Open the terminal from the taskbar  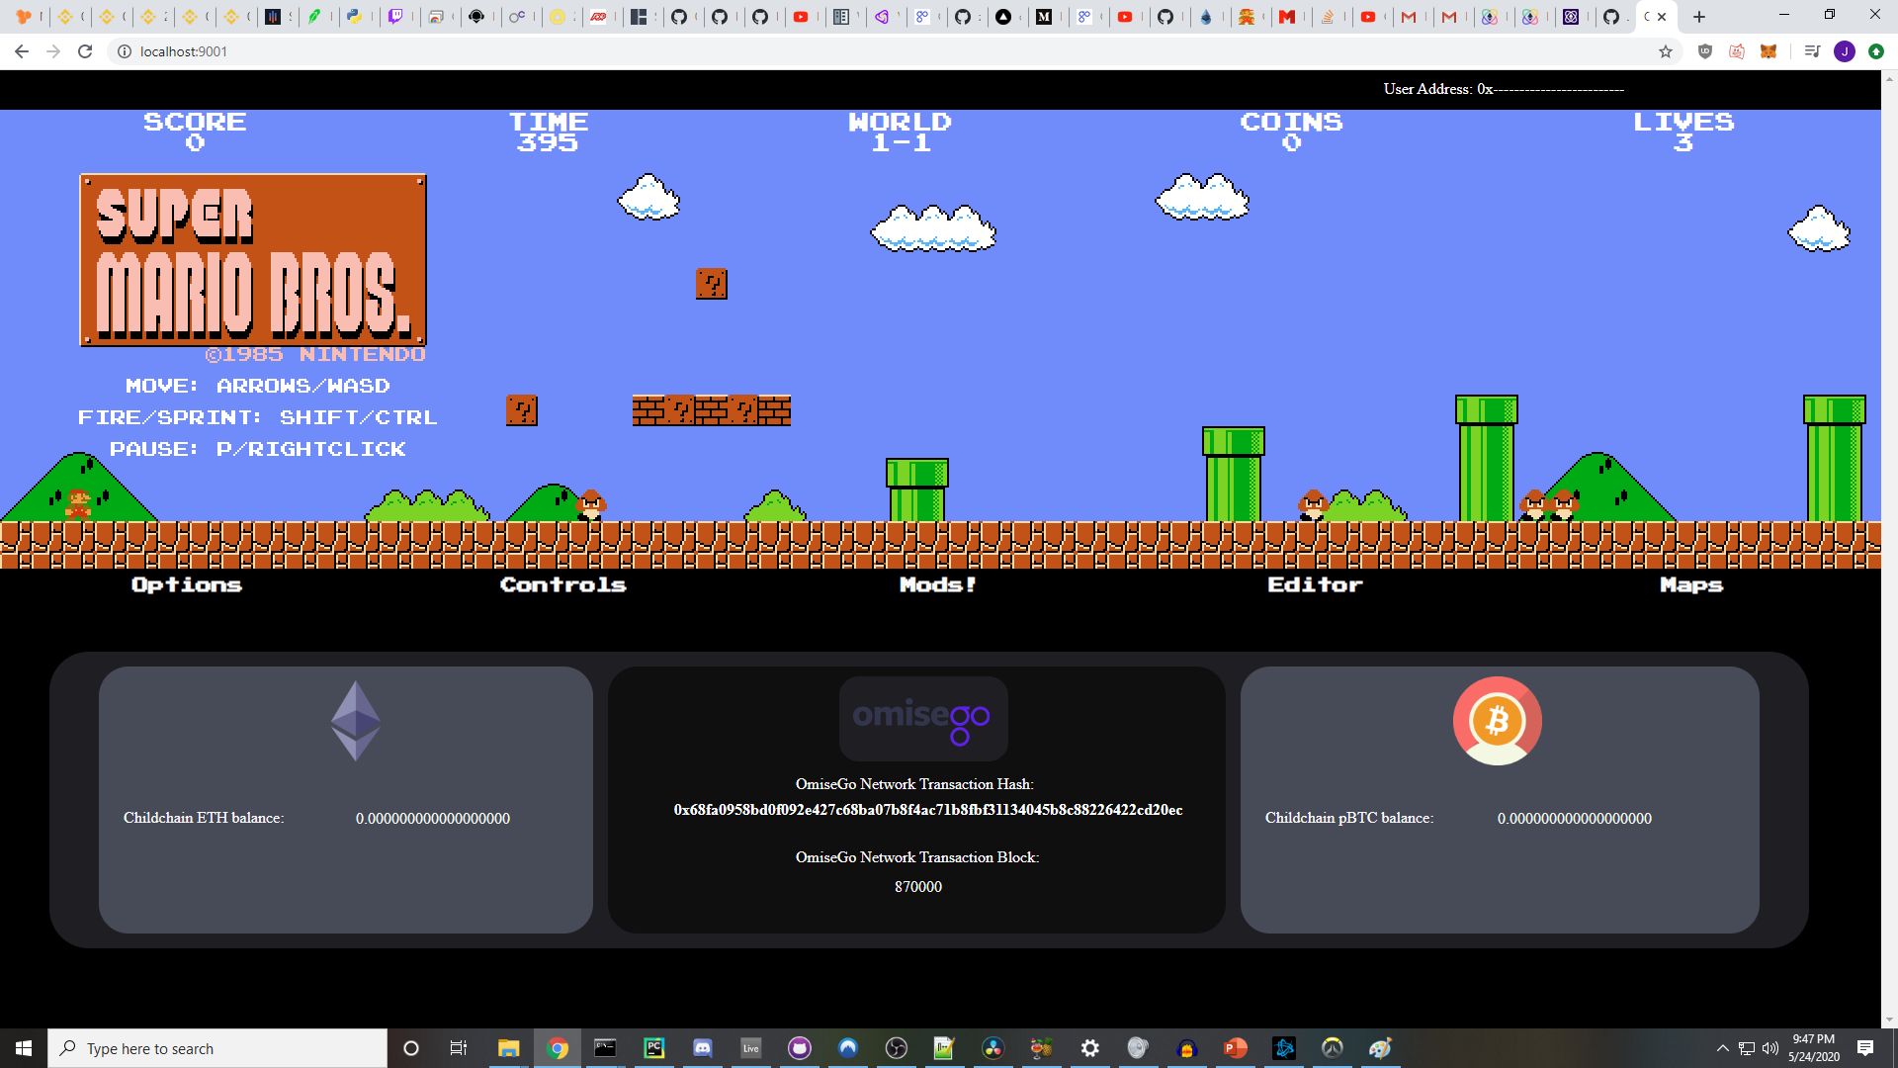click(605, 1048)
